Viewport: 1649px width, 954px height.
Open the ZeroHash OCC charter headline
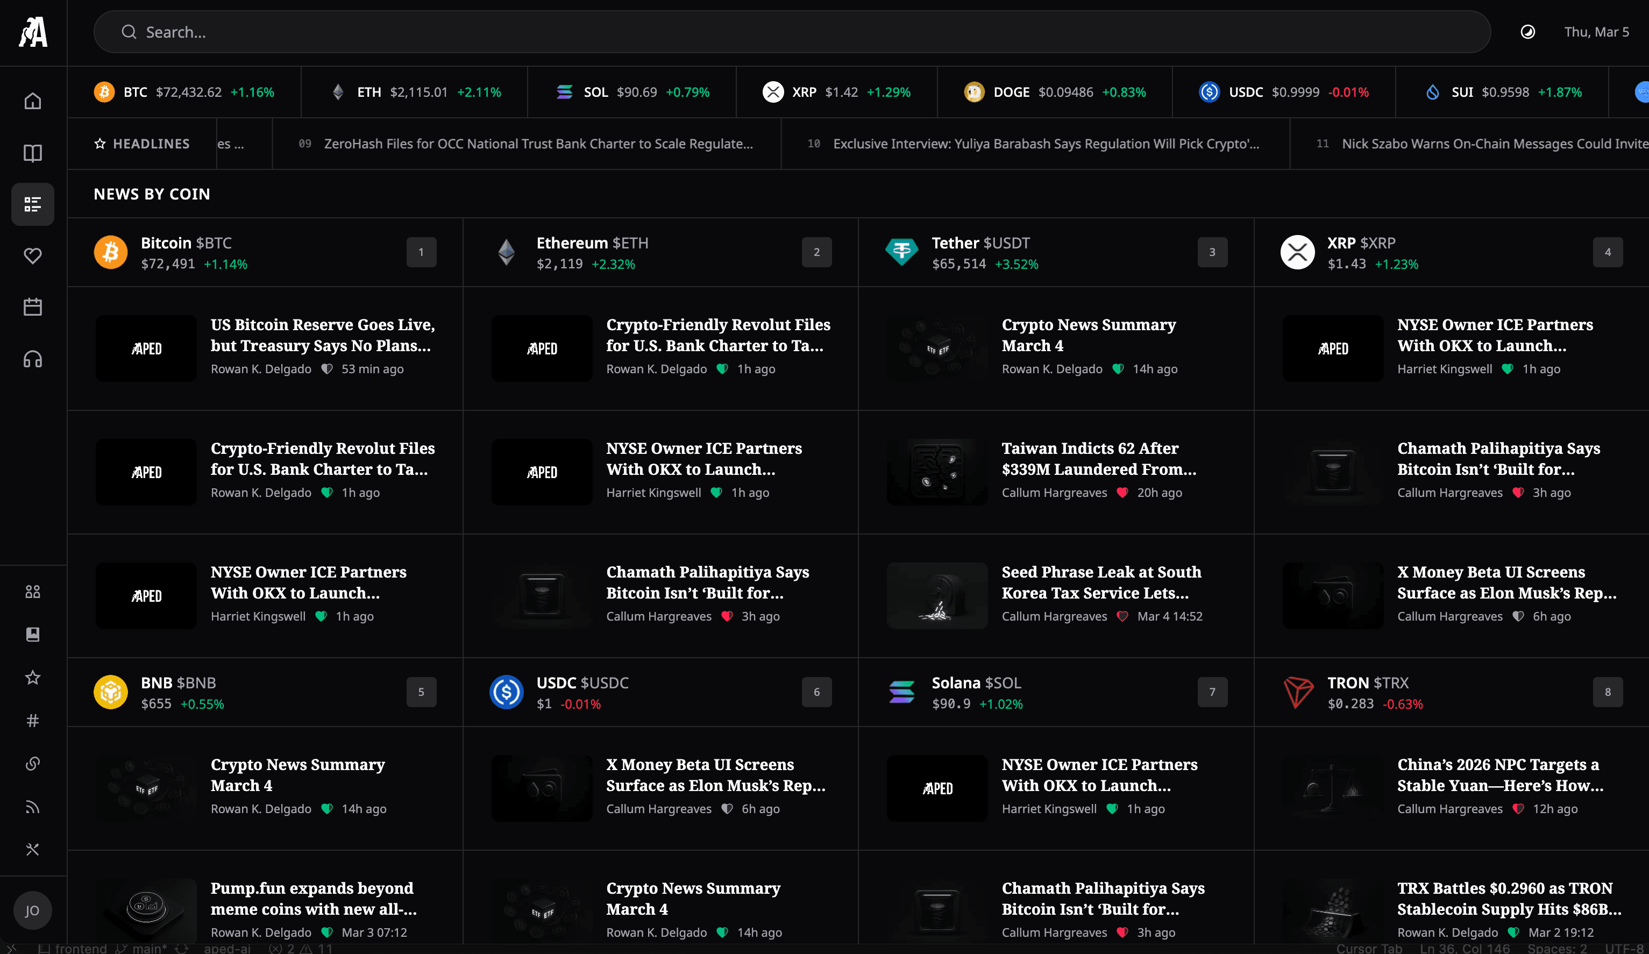[538, 144]
